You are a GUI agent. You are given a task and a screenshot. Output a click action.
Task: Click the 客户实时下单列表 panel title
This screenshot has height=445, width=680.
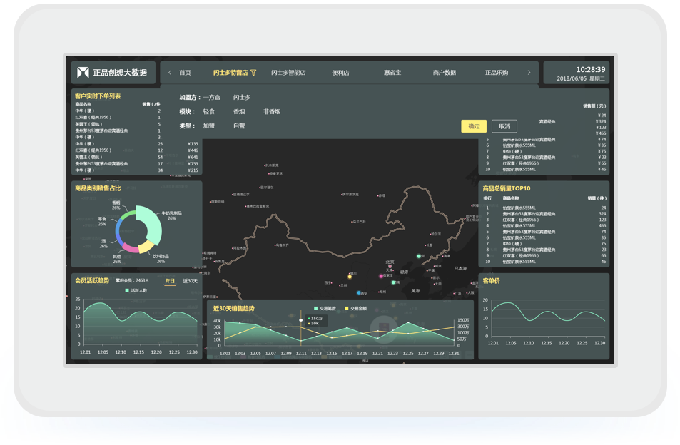tap(98, 96)
